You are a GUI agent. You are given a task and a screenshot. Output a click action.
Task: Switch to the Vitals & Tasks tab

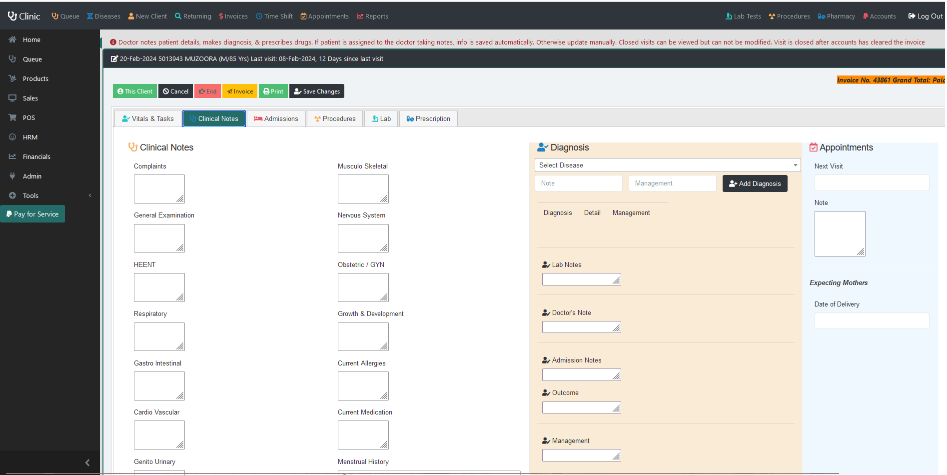pos(148,118)
